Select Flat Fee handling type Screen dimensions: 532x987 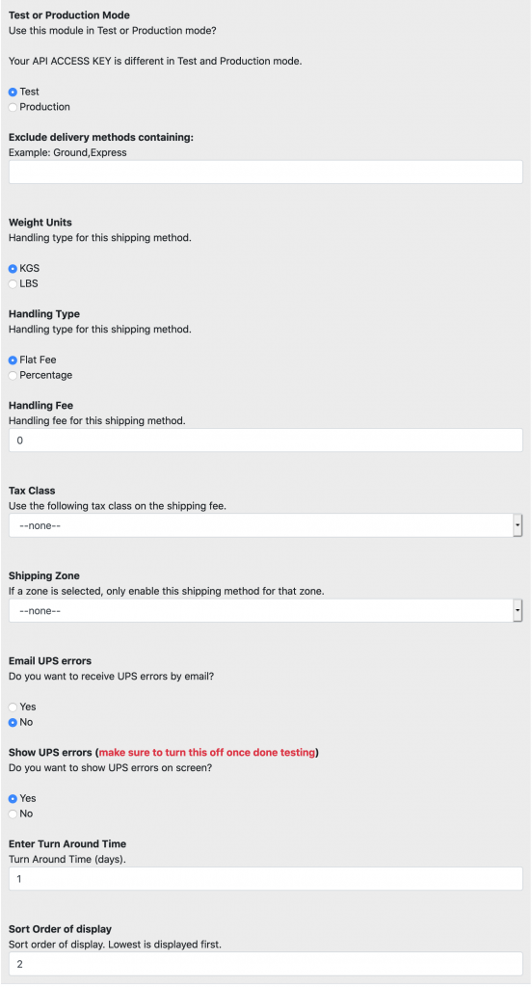point(13,360)
